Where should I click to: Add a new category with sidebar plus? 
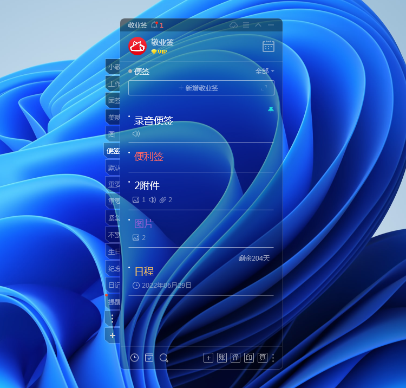[113, 335]
